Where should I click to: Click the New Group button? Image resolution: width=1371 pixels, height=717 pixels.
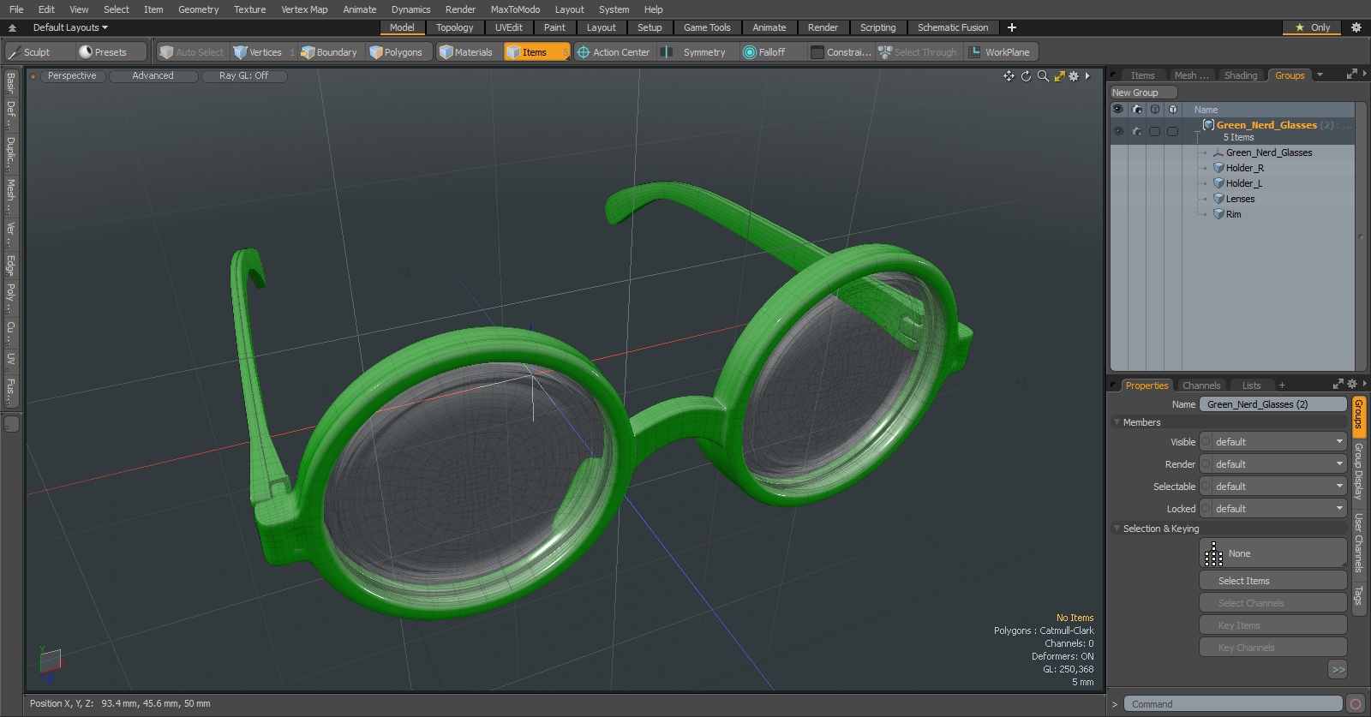pyautogui.click(x=1143, y=93)
